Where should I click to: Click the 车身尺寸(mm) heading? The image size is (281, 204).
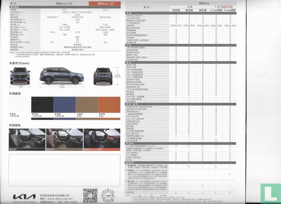(x=19, y=63)
